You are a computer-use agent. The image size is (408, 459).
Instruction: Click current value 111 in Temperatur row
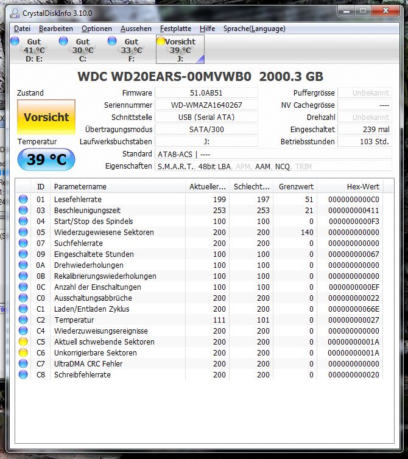(x=219, y=320)
